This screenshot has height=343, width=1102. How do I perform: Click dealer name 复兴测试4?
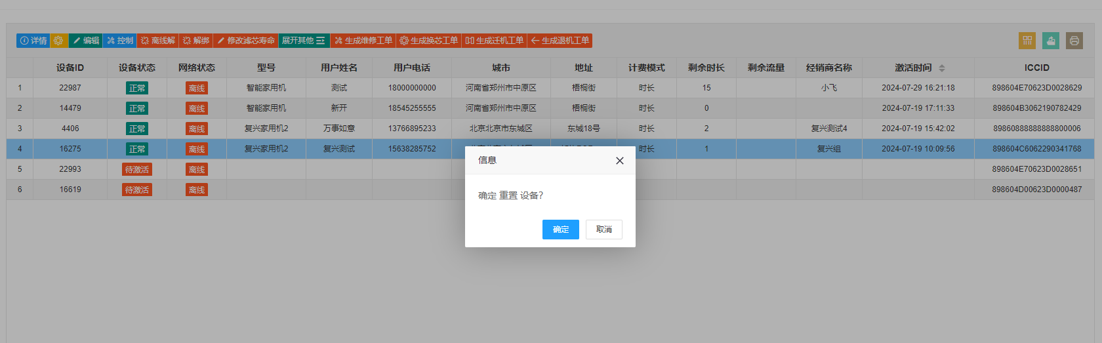point(829,129)
